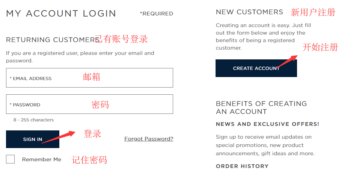Tick the Remember Me checkbox
The height and width of the screenshot is (171, 359).
pyautogui.click(x=11, y=159)
